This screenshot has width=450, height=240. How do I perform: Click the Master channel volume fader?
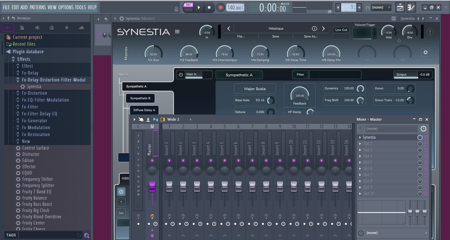point(152,186)
